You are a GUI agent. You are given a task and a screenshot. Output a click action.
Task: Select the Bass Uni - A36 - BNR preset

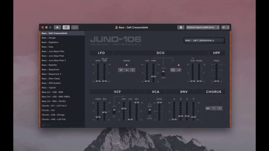tap(62, 92)
